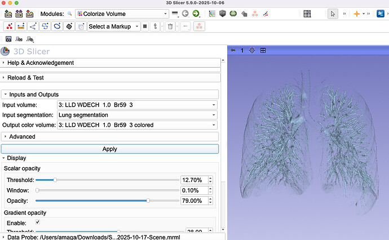Uncheck Gradient opacity Enable checkbox
The height and width of the screenshot is (240, 389).
pos(37,222)
